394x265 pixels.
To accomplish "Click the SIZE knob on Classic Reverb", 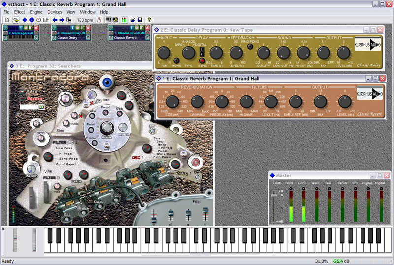I will (x=172, y=102).
